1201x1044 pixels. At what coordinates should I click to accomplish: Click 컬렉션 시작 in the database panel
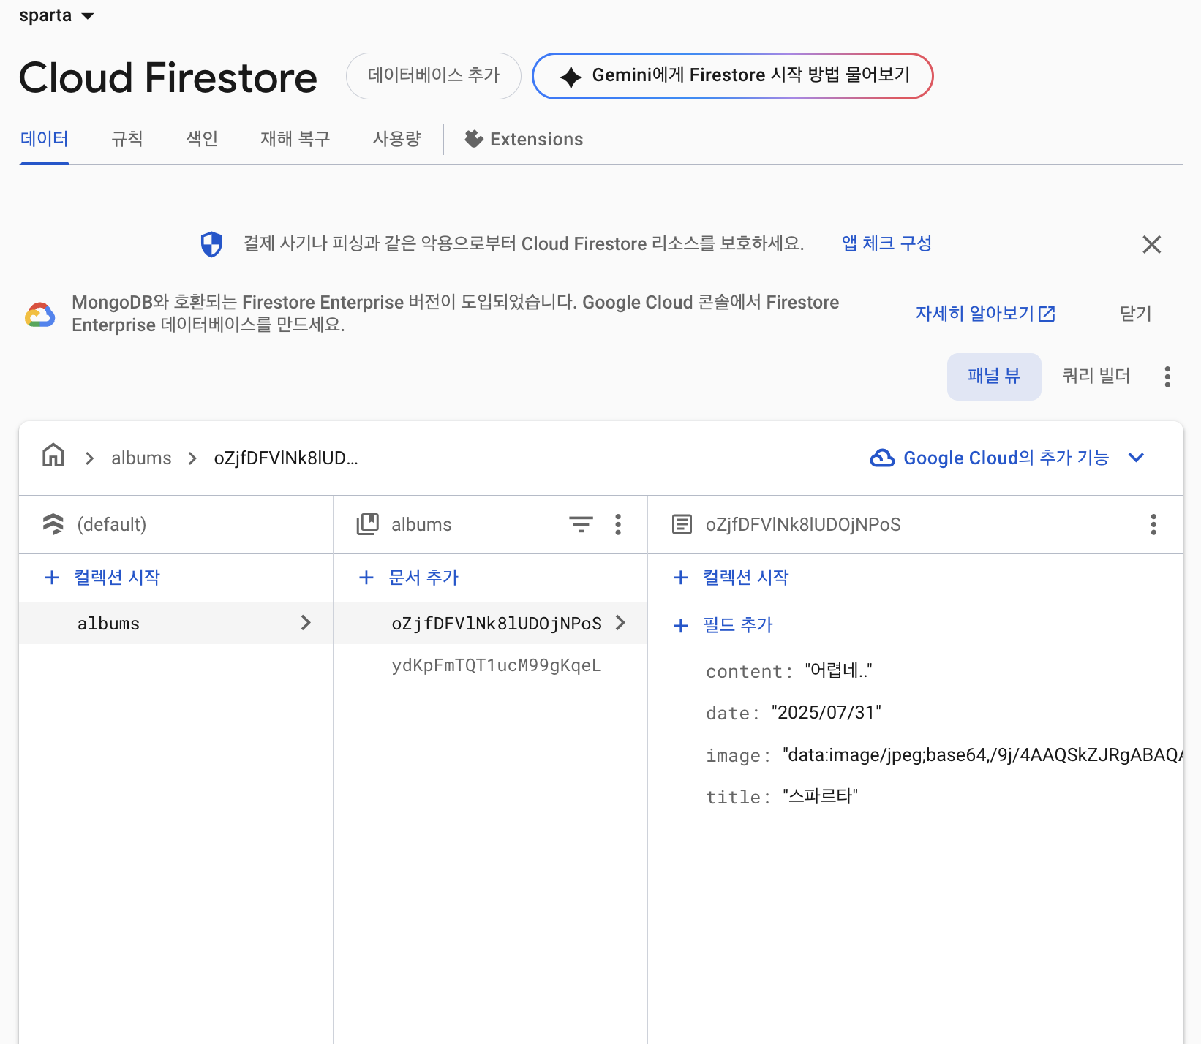(102, 578)
